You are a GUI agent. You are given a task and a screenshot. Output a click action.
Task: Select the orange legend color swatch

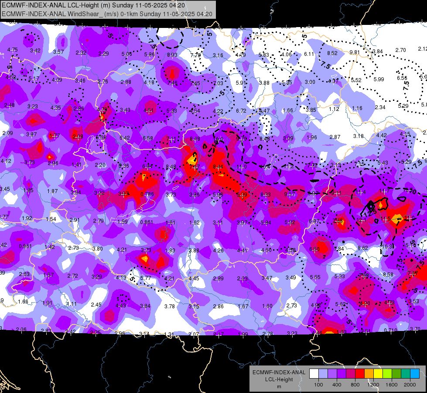pos(369,374)
